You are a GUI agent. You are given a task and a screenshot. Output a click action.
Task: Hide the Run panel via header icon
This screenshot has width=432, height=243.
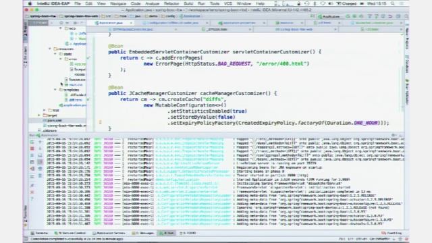tap(400, 135)
